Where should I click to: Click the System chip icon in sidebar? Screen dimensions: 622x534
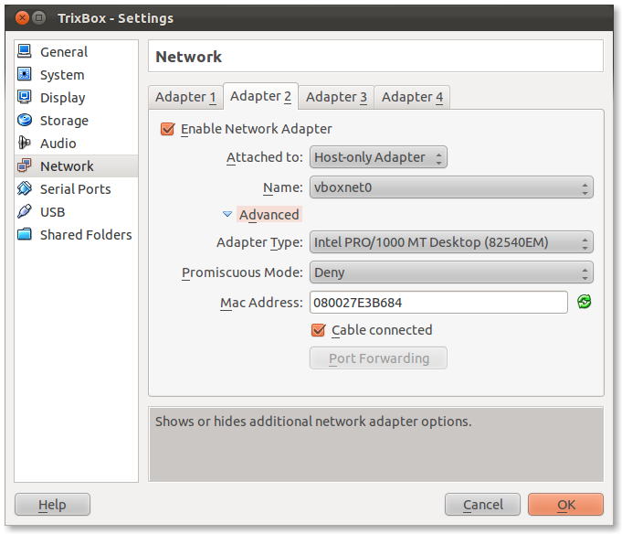pos(25,74)
